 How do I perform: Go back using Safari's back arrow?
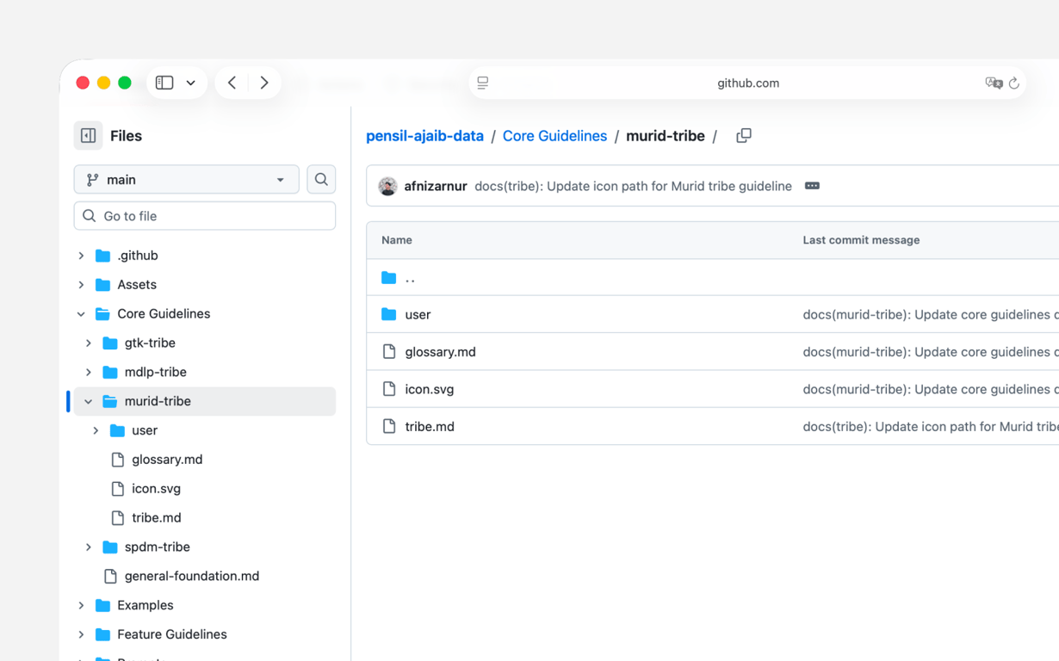tap(232, 82)
